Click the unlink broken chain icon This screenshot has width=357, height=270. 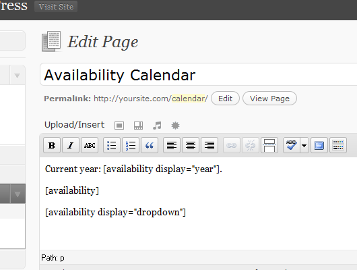pos(251,145)
